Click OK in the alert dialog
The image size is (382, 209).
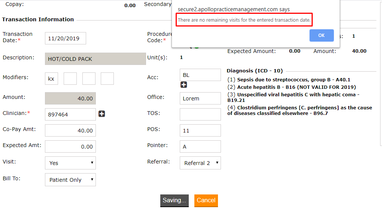pos(321,35)
